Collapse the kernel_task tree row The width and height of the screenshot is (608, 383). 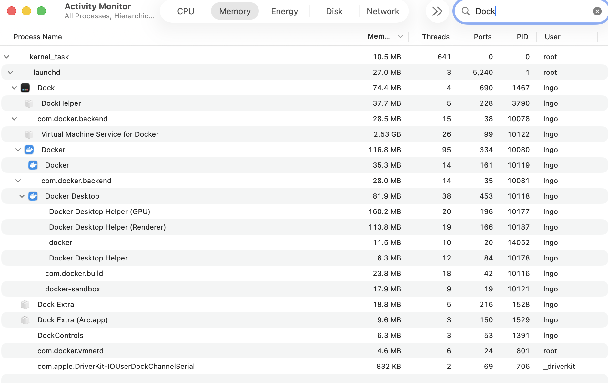[x=6, y=57]
